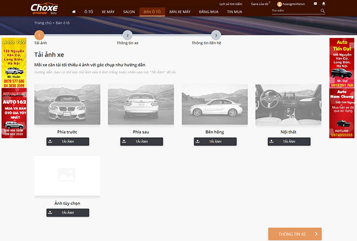This screenshot has width=357, height=241.
Task: Select the BÁN Ô TÔ tab
Action: (152, 12)
